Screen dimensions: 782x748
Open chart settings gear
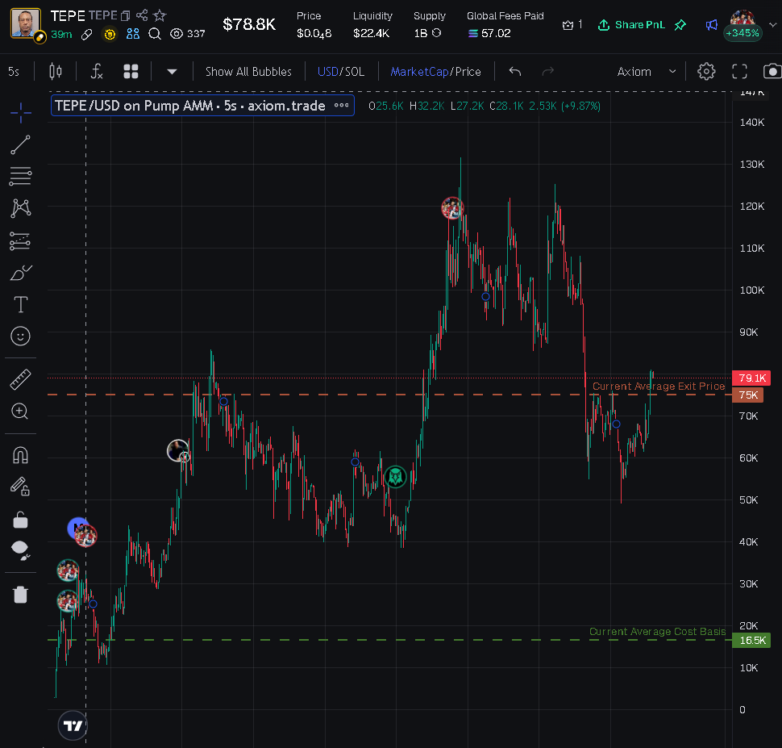[x=705, y=71]
